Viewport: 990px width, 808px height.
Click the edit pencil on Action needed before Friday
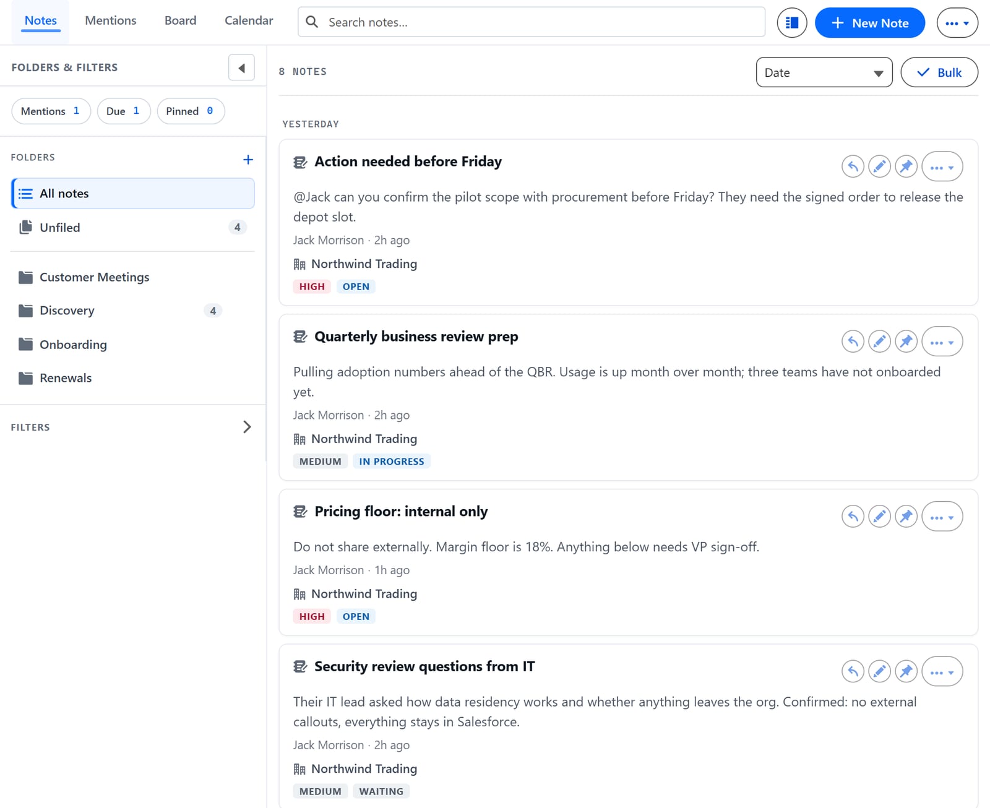click(x=879, y=166)
